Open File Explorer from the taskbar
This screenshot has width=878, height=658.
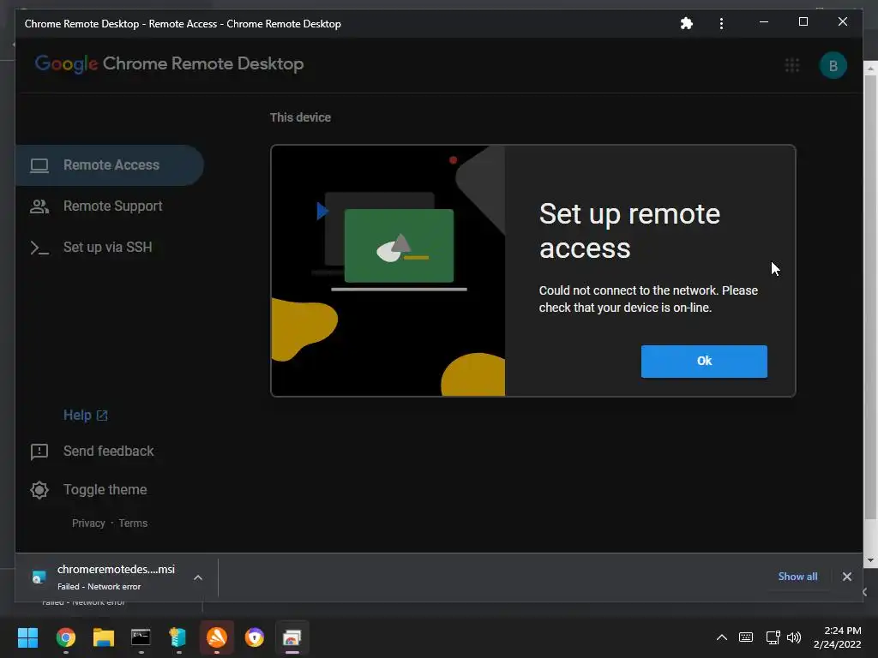tap(103, 637)
